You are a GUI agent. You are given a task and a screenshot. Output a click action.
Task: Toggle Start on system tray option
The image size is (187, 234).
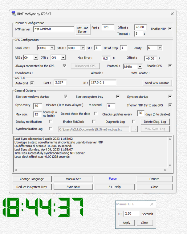point(118,96)
